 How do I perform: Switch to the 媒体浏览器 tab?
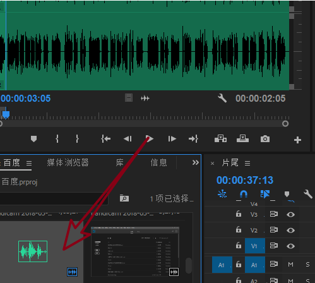click(x=68, y=162)
